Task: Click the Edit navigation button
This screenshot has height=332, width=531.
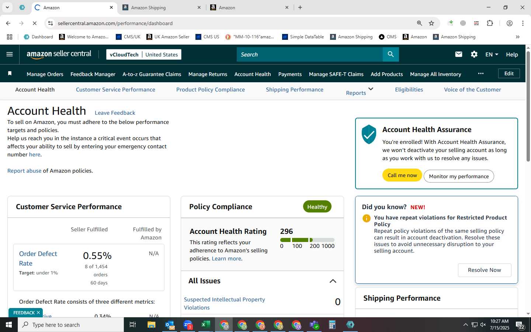Action: [509, 73]
